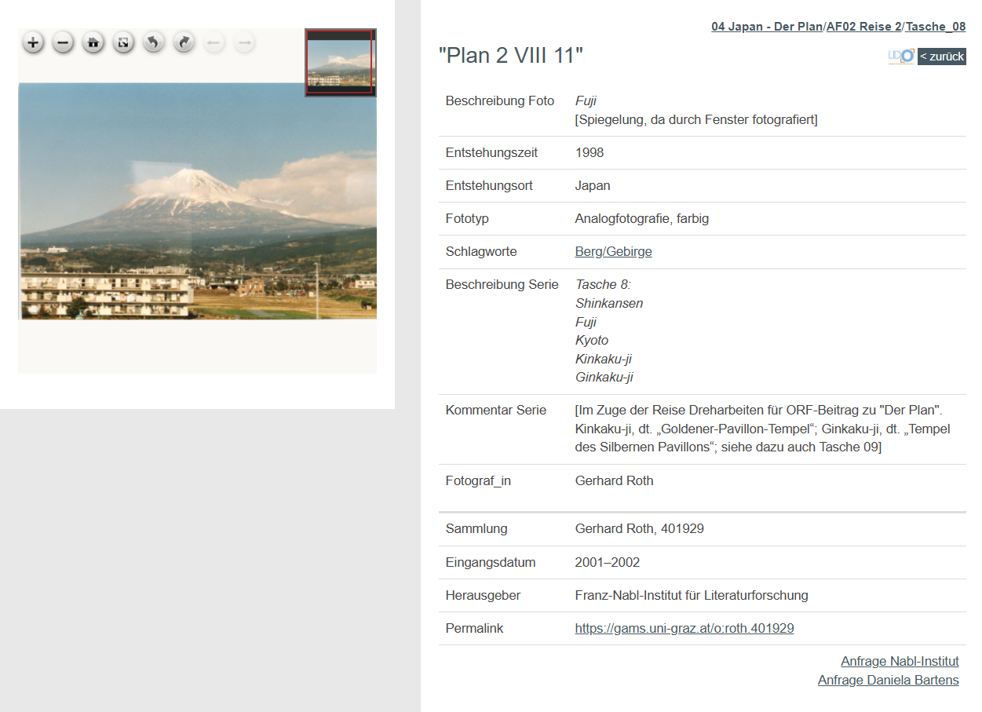Image resolution: width=982 pixels, height=712 pixels.
Task: Navigate to 'AF02 Reise 2' breadcrumb
Action: pos(863,27)
